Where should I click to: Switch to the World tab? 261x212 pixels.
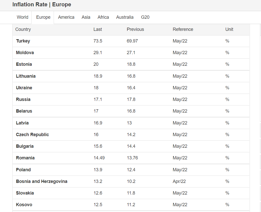point(23,17)
